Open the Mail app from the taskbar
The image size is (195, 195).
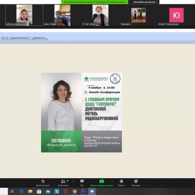coord(48,191)
